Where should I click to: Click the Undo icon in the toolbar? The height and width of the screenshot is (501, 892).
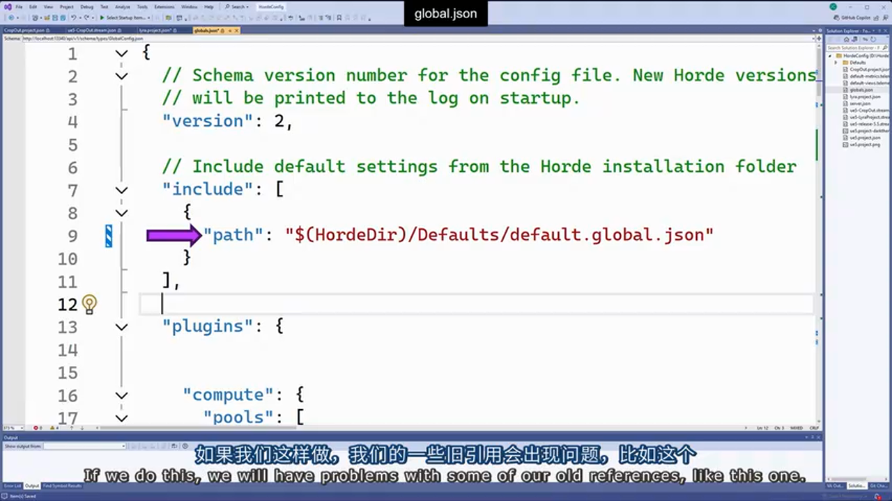pos(73,17)
